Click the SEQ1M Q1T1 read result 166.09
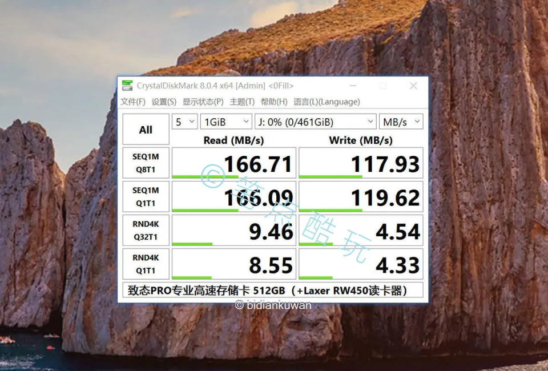Screen dimensions: 548x371 [x=234, y=196]
